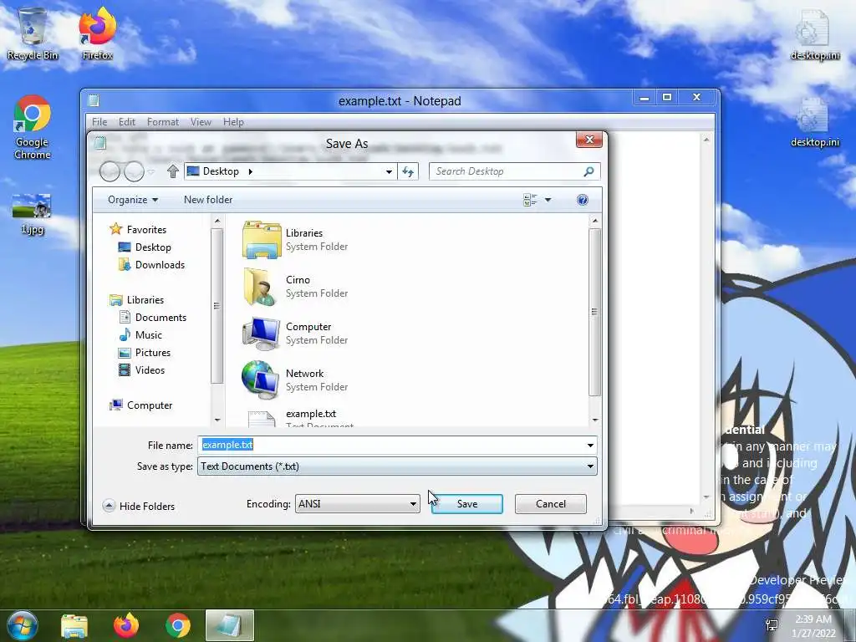Open the Organize dropdown menu
The image size is (856, 642).
[133, 200]
